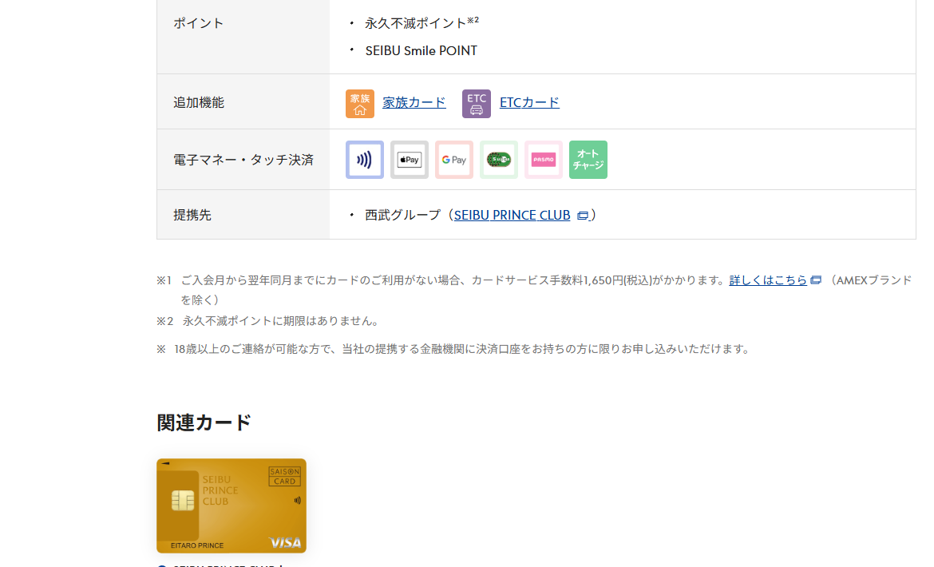This screenshot has width=934, height=567.
Task: Click the ポイント row label
Action: click(198, 23)
